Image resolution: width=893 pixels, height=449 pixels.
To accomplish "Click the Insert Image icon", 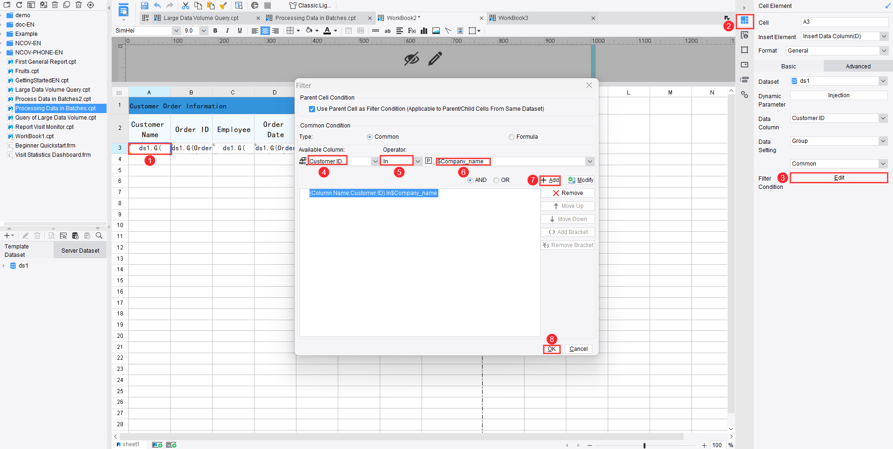I will tap(436, 30).
